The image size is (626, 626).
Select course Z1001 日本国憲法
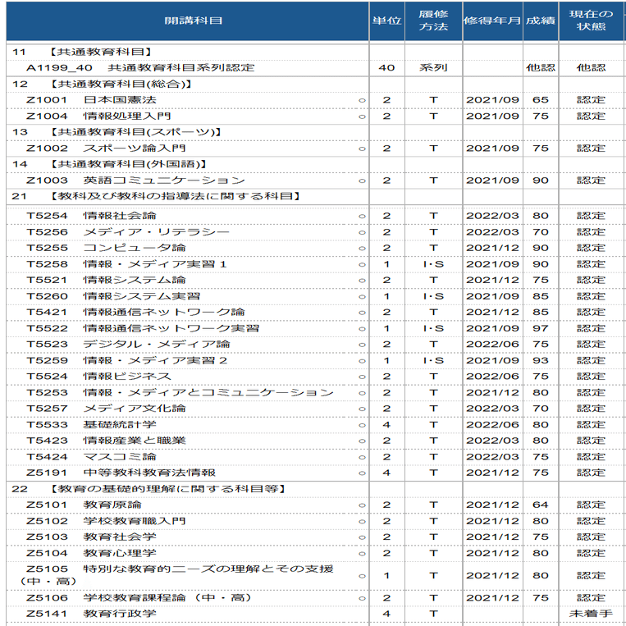[91, 100]
